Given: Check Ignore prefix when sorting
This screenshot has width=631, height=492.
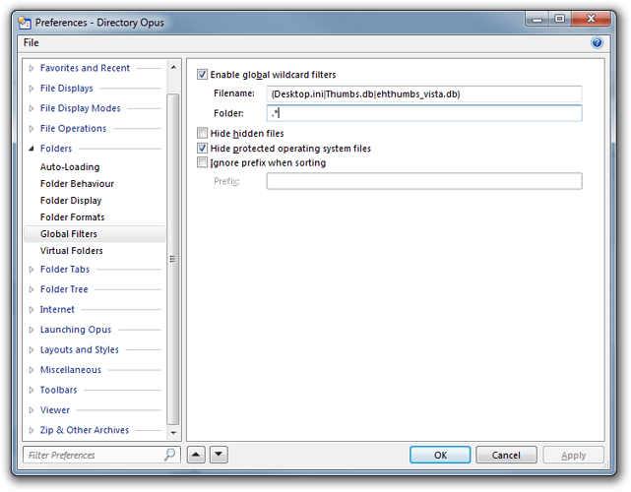Looking at the screenshot, I should pyautogui.click(x=202, y=162).
